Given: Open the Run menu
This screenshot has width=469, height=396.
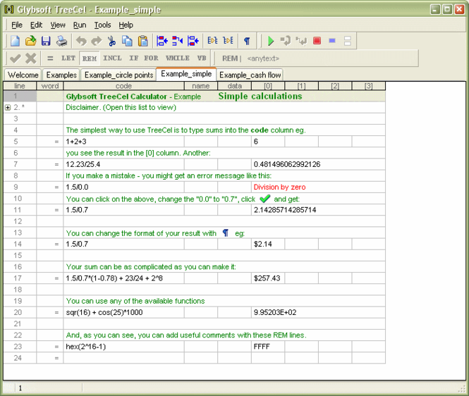Looking at the screenshot, I should click(80, 25).
